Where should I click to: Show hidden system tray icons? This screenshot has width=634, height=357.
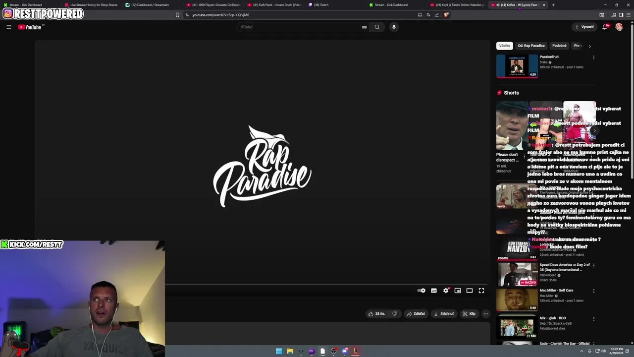(x=581, y=351)
